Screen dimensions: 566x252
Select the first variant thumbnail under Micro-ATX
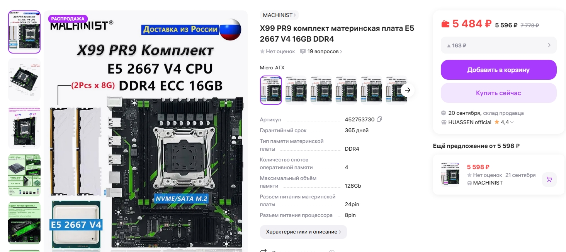point(271,90)
